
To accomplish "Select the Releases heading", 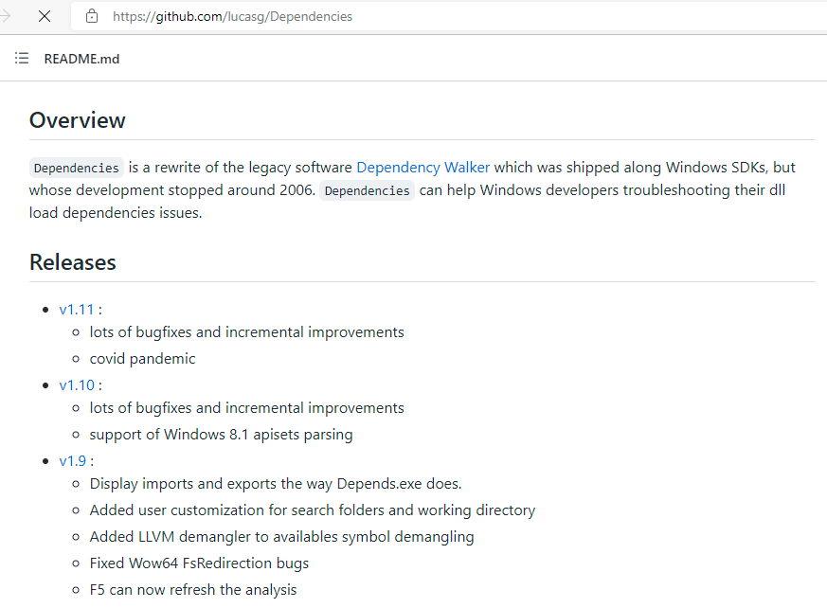I will 72,262.
